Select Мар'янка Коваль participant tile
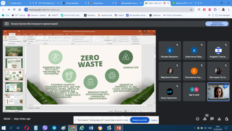The image size is (232, 131). (170, 71)
